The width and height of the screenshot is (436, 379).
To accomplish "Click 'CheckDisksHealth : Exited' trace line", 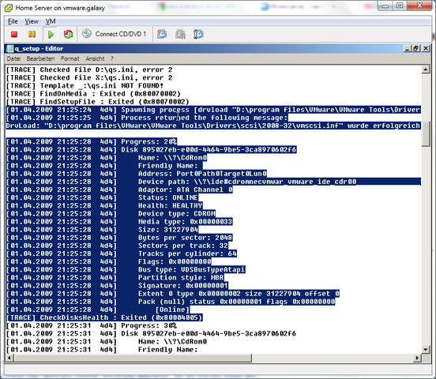I will click(104, 317).
